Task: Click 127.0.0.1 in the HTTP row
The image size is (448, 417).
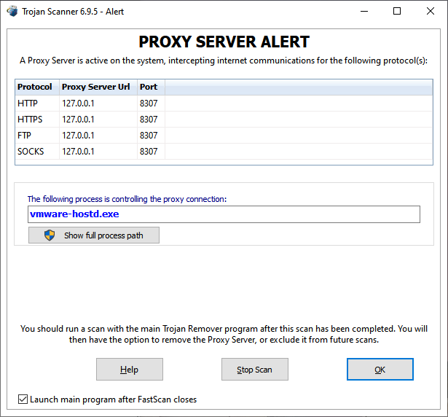Action: click(x=78, y=104)
